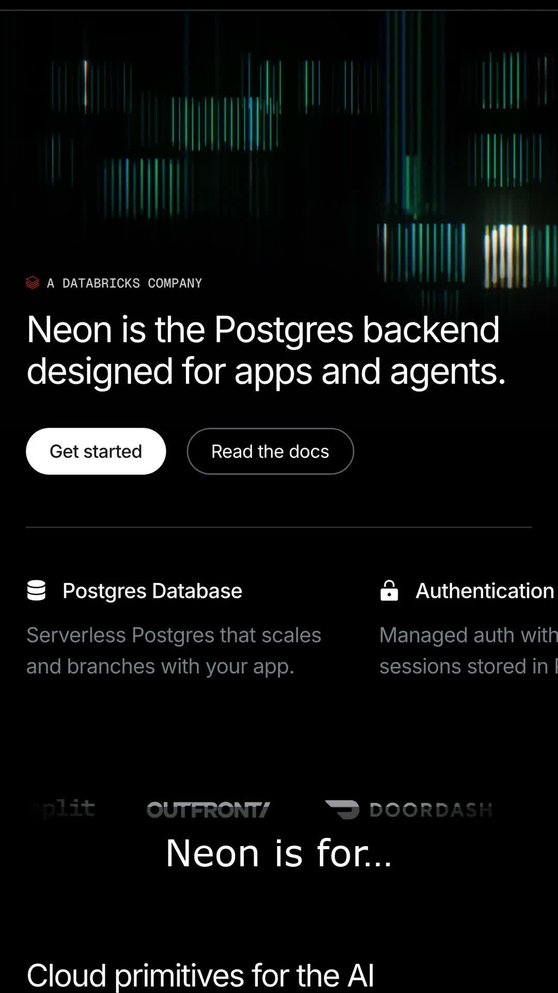Click the horizontal divider below the buttons

(279, 527)
